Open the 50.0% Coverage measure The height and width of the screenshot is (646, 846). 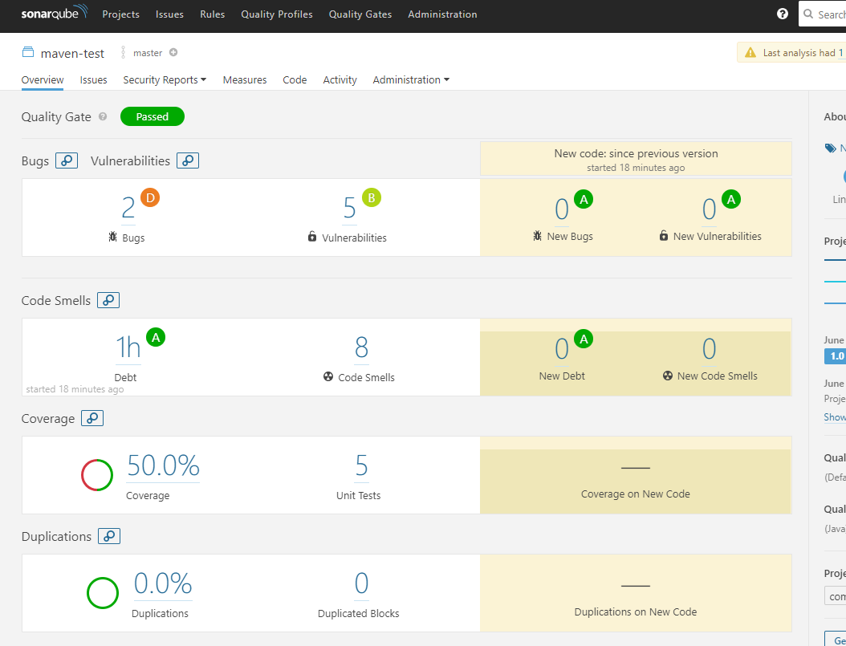coord(163,465)
